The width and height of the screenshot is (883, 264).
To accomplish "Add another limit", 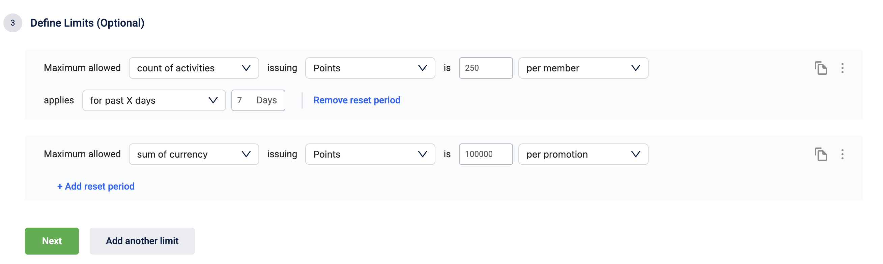I will click(142, 241).
